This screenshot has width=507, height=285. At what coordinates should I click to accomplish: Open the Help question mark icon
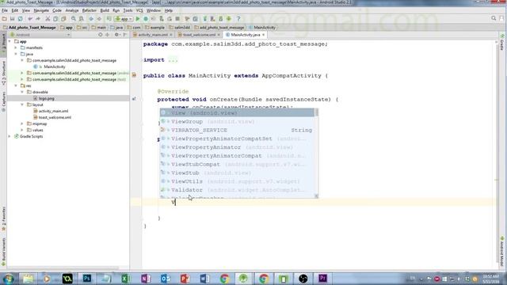(x=238, y=19)
